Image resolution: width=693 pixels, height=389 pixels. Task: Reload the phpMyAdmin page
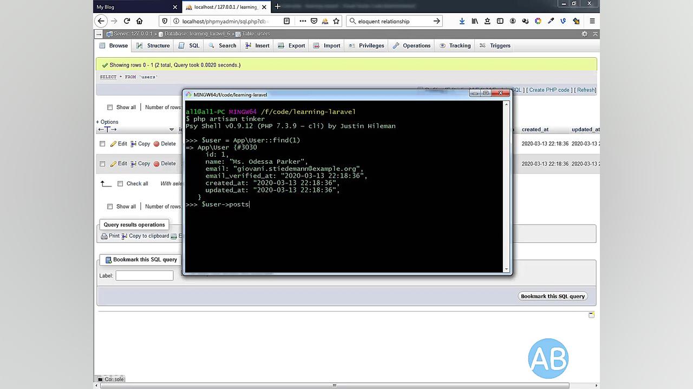[127, 21]
